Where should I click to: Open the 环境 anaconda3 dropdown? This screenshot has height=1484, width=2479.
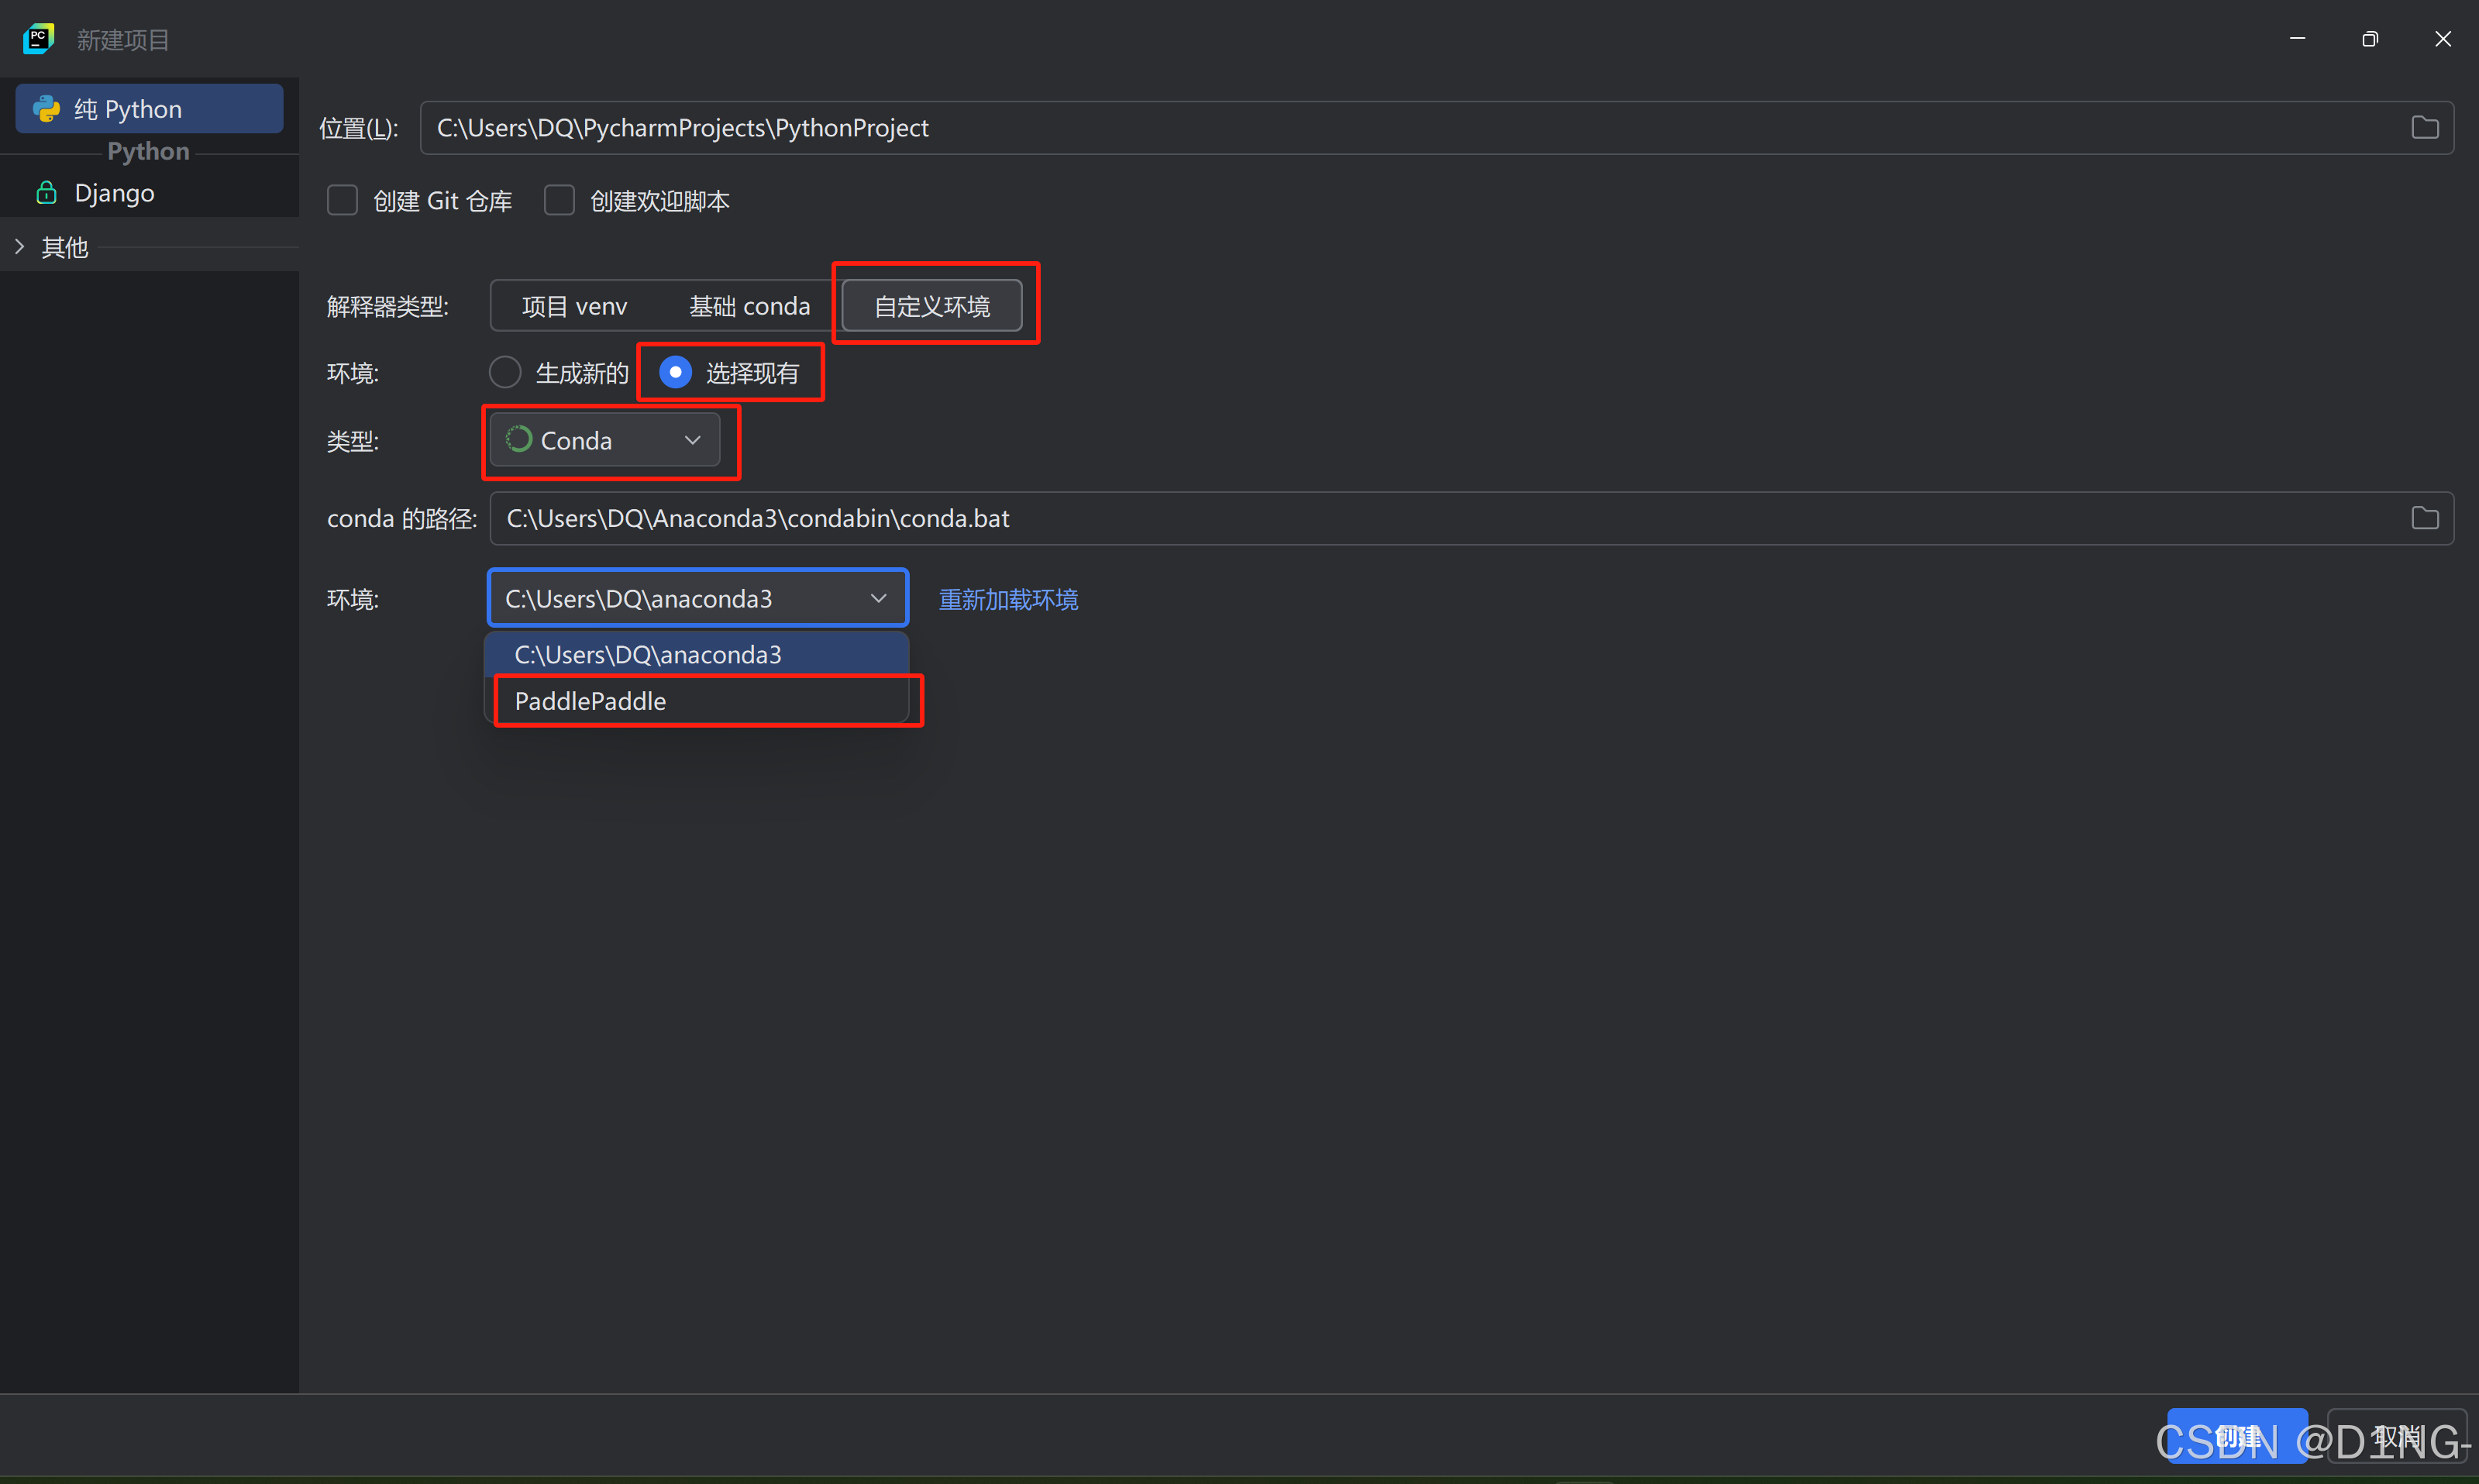click(878, 598)
